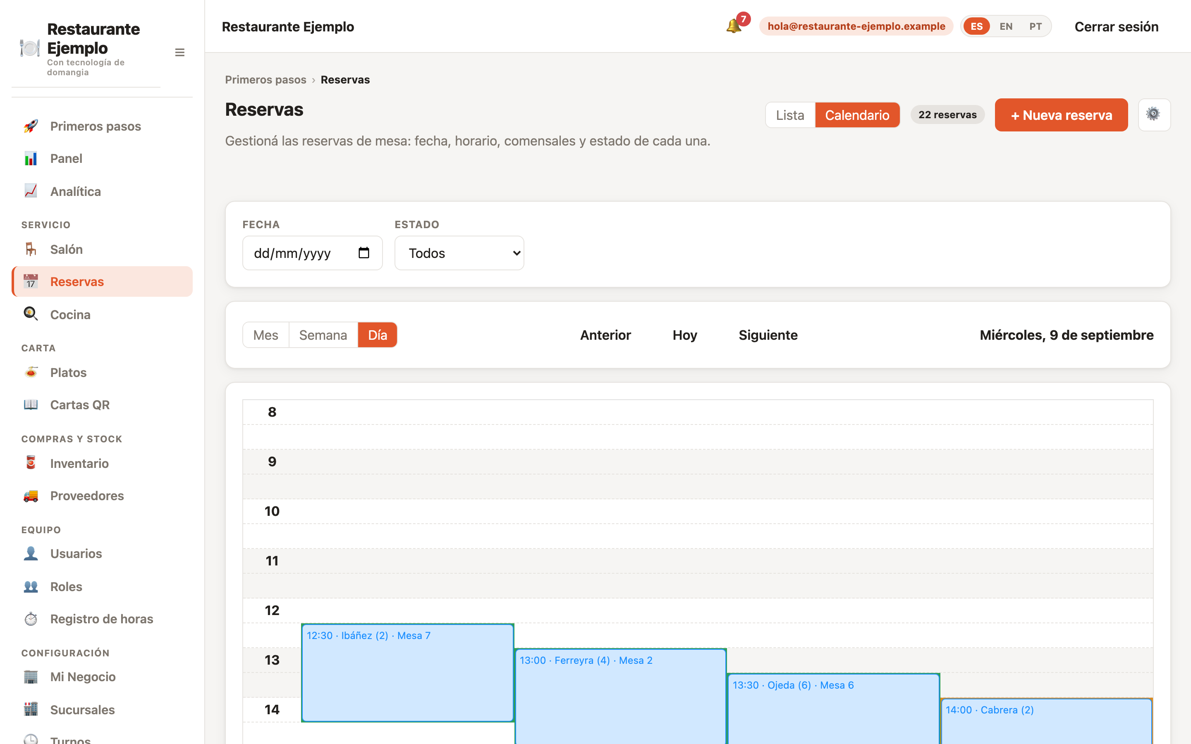The image size is (1191, 744).
Task: Click the Cocina frying pan icon
Action: pyautogui.click(x=31, y=314)
